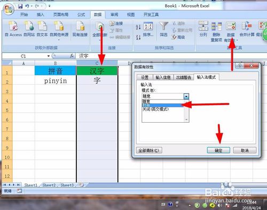Select column B header
267x210 pixels.
(x=56, y=63)
